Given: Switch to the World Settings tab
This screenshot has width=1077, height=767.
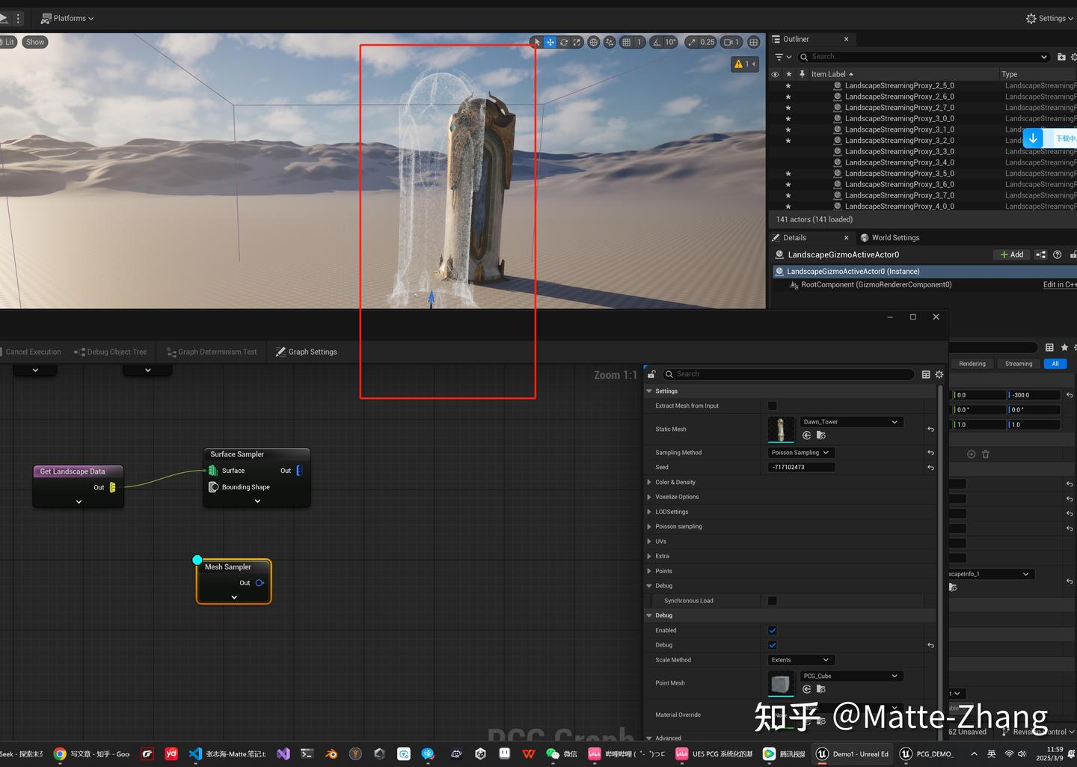Looking at the screenshot, I should pos(895,237).
